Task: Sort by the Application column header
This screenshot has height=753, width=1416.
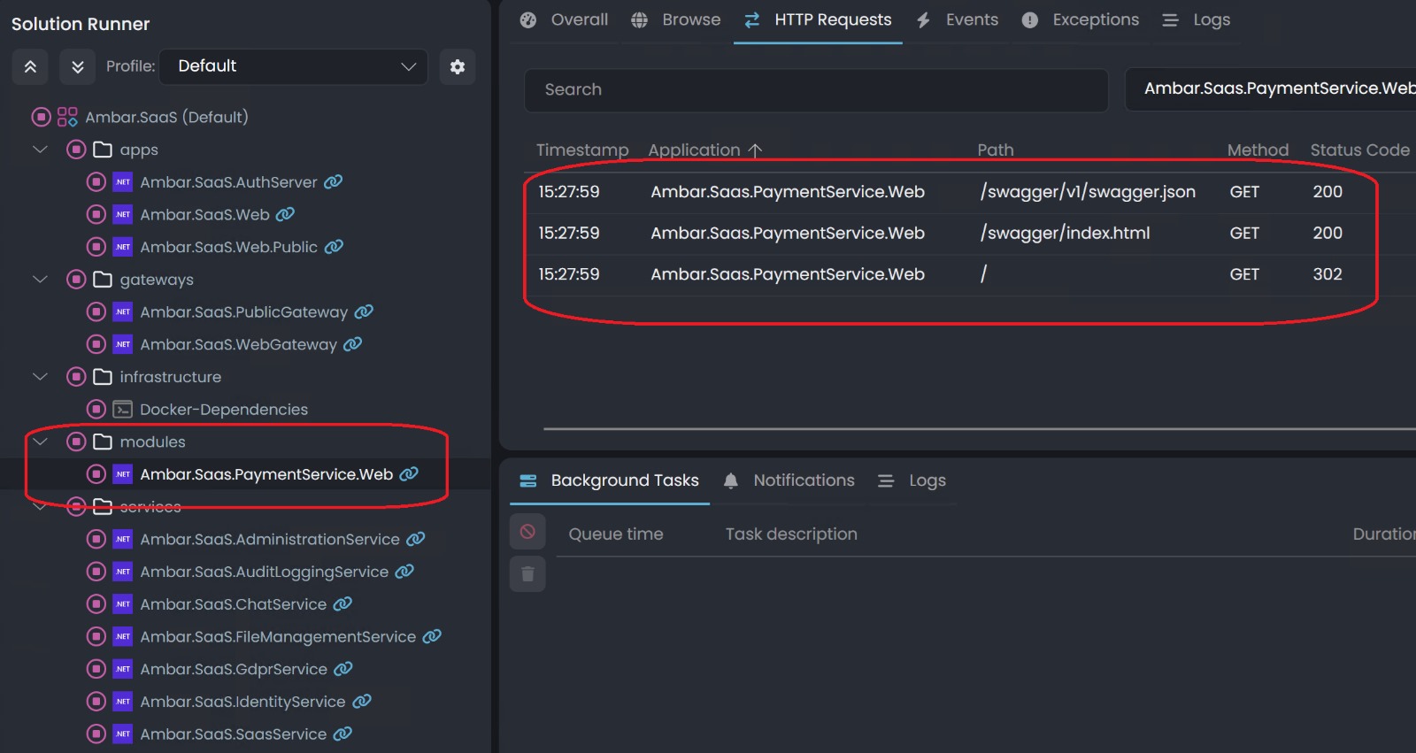Action: point(694,150)
